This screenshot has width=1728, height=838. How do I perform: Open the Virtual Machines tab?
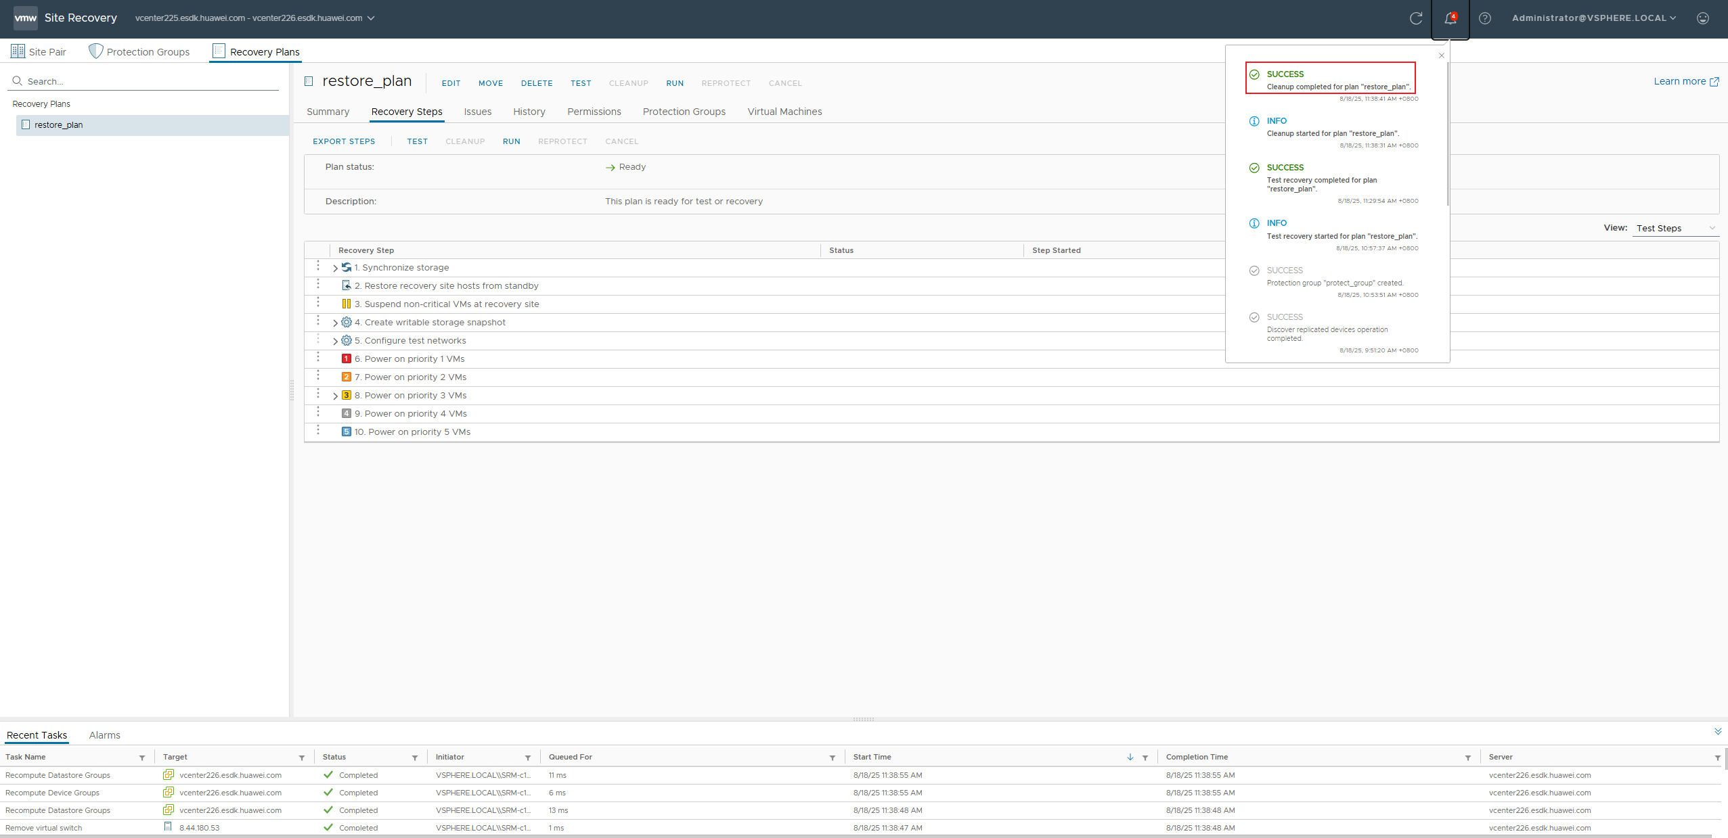tap(784, 112)
